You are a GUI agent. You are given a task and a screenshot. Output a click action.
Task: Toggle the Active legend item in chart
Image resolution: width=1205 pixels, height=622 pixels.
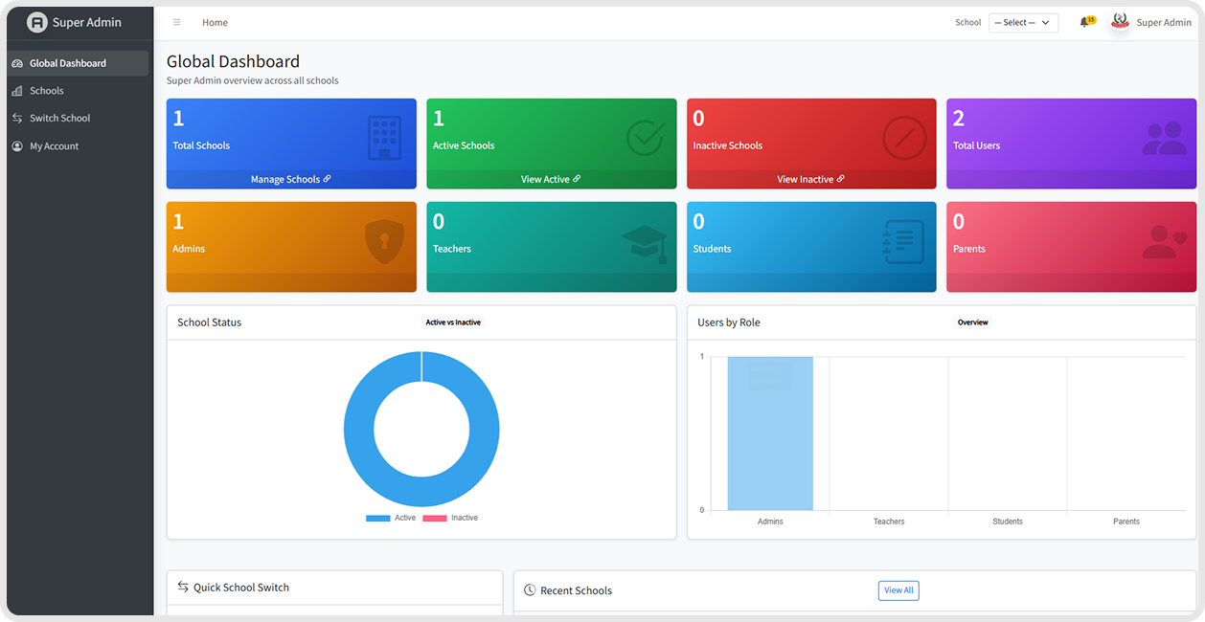(391, 518)
